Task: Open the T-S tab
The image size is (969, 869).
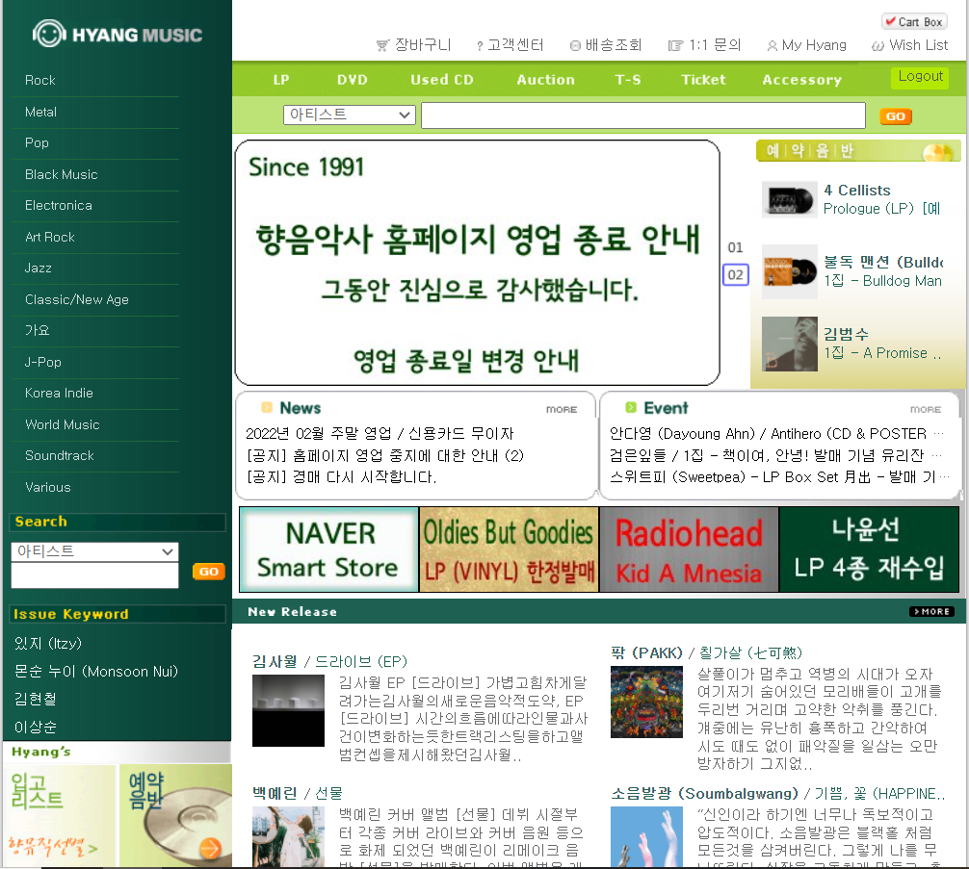Action: 628,80
